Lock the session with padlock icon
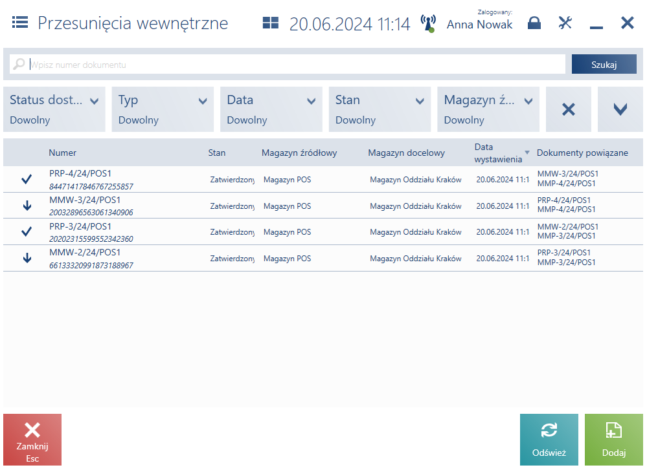This screenshot has width=647, height=472. pos(534,23)
